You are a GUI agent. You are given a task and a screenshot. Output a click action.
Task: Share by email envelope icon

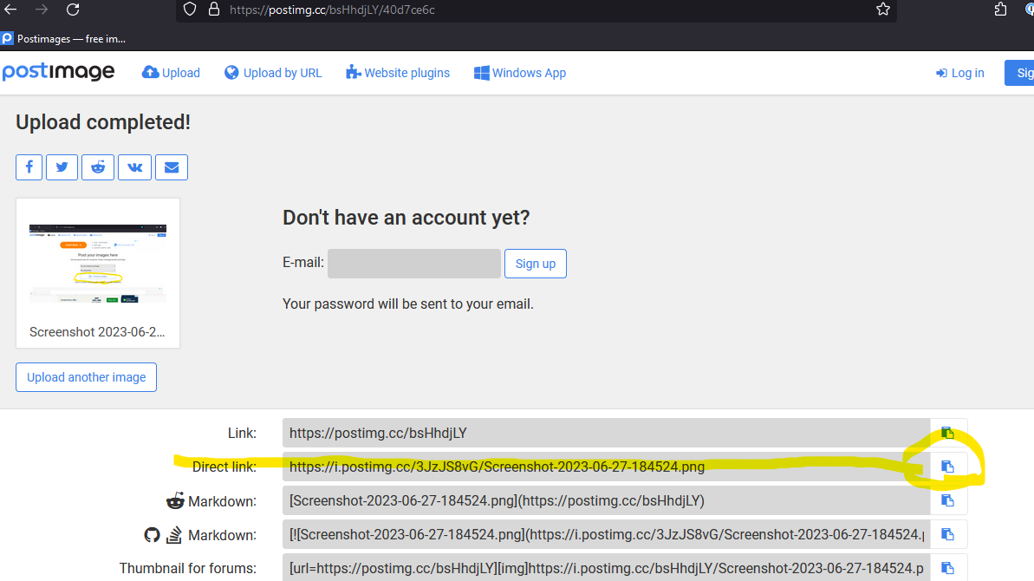[x=172, y=166]
